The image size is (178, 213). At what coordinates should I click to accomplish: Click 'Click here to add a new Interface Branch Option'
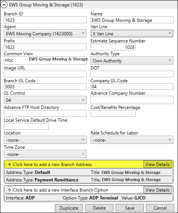(60, 190)
